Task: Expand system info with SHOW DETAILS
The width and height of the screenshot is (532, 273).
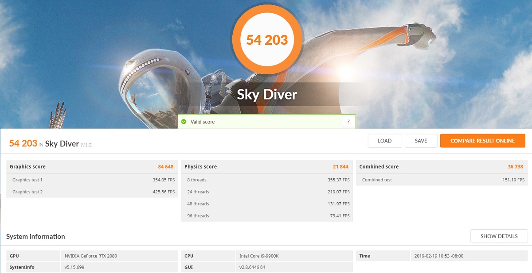Action: [x=499, y=236]
